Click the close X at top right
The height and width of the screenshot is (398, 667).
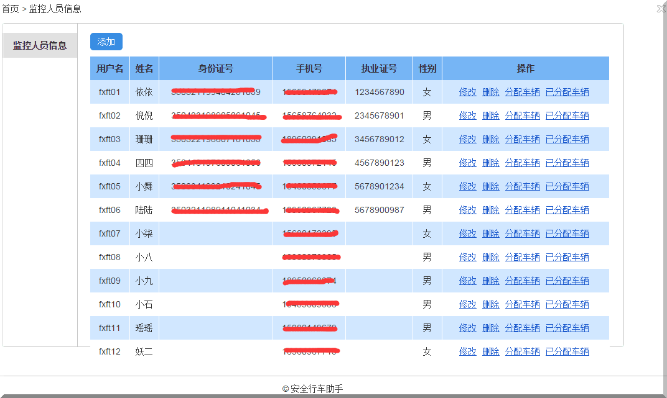661,8
